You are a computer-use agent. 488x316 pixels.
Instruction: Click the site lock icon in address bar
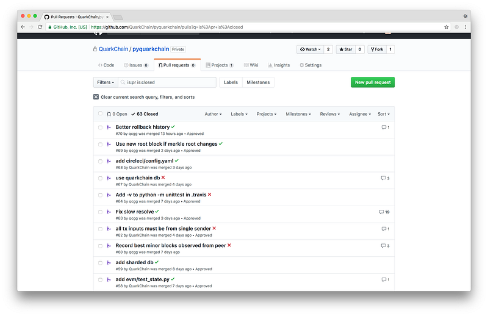click(x=49, y=27)
